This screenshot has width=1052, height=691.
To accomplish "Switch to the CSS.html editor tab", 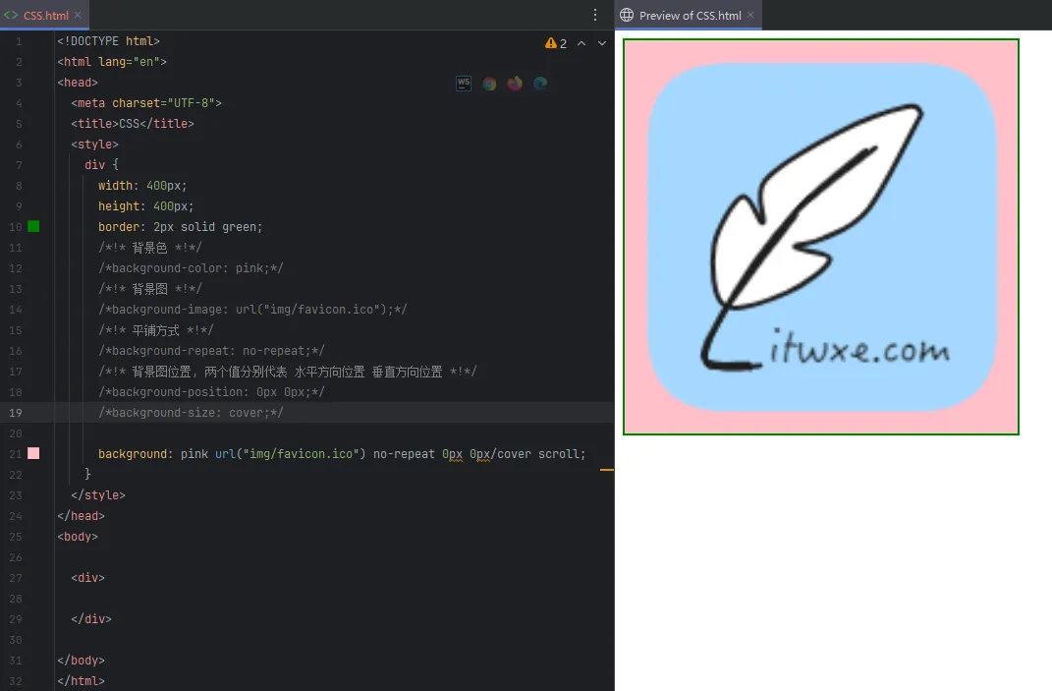I will pos(45,15).
